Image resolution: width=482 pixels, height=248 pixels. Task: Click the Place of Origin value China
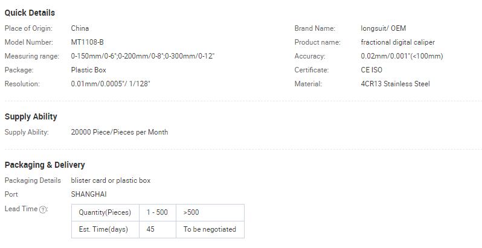[80, 28]
